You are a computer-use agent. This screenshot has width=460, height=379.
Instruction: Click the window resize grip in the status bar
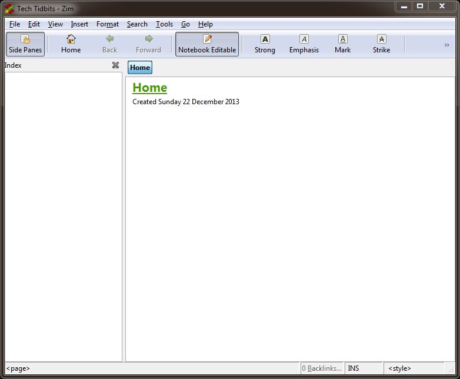(x=451, y=370)
